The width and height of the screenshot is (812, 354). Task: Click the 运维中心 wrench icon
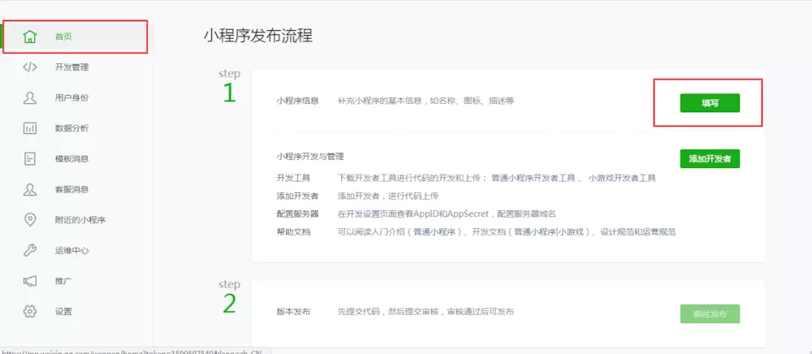(30, 250)
